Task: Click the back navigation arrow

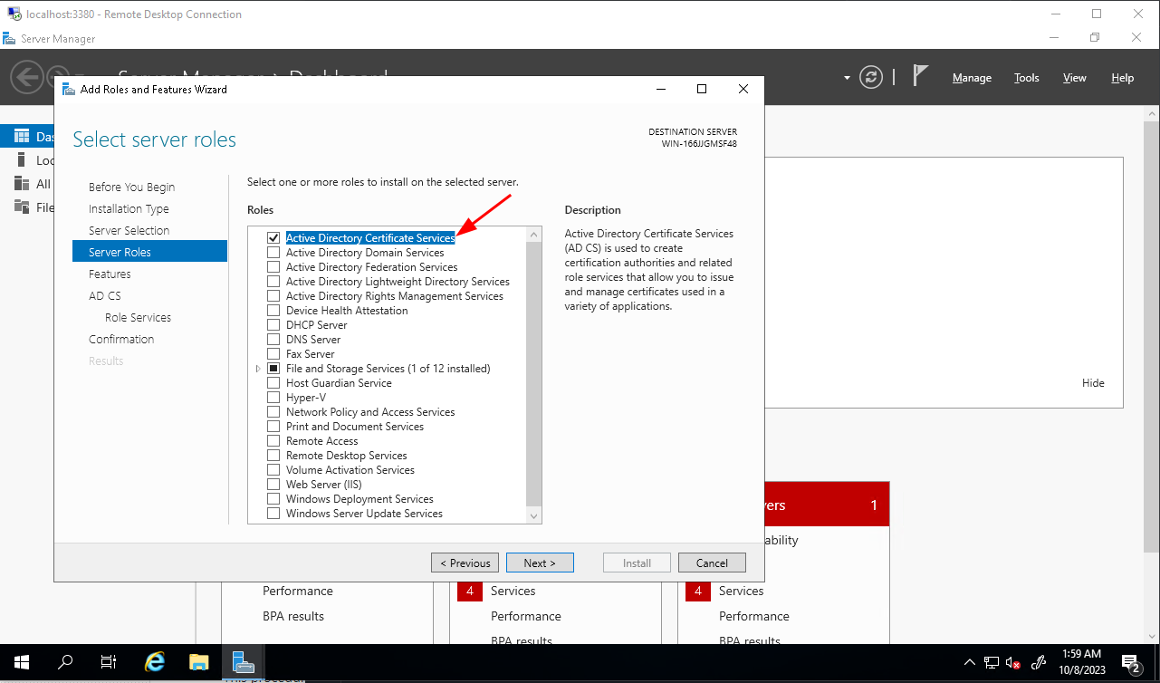Action: coord(26,77)
